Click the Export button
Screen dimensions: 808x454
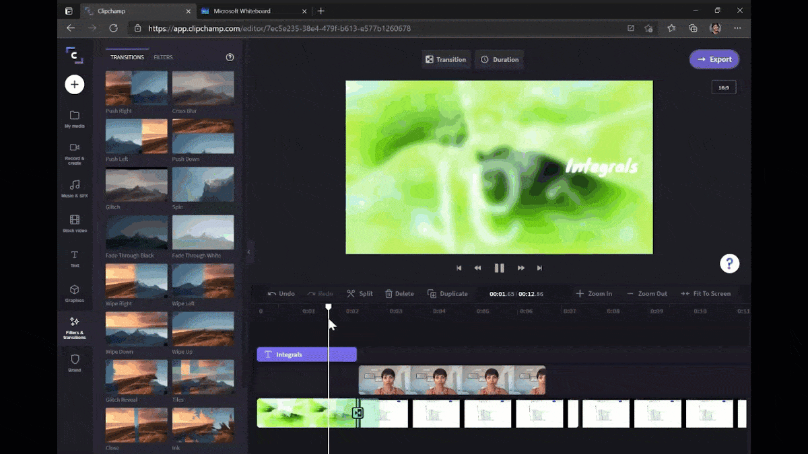pyautogui.click(x=714, y=59)
